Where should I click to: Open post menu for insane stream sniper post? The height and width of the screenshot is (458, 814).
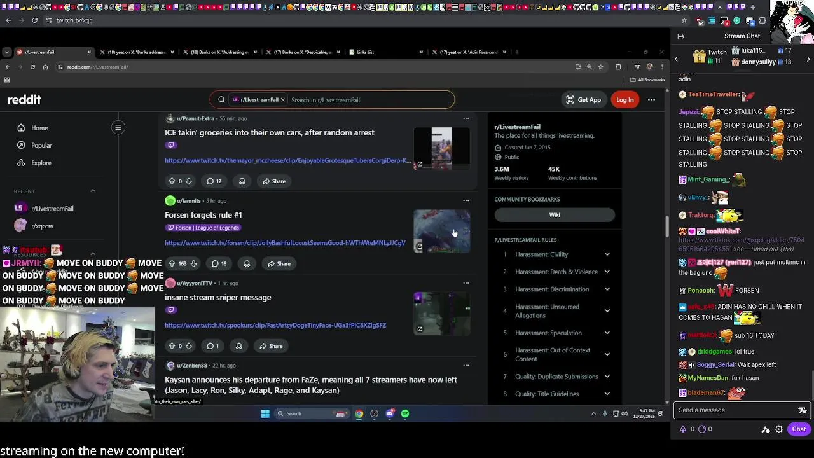tap(466, 283)
